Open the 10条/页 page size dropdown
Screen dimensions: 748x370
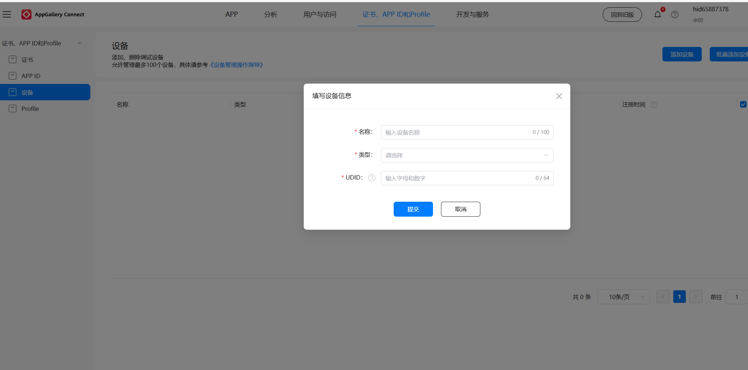[624, 297]
